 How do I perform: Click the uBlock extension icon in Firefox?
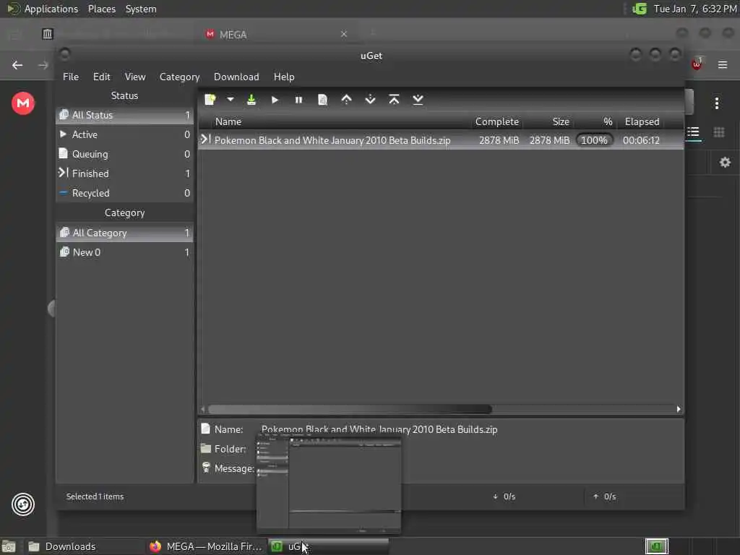(697, 64)
